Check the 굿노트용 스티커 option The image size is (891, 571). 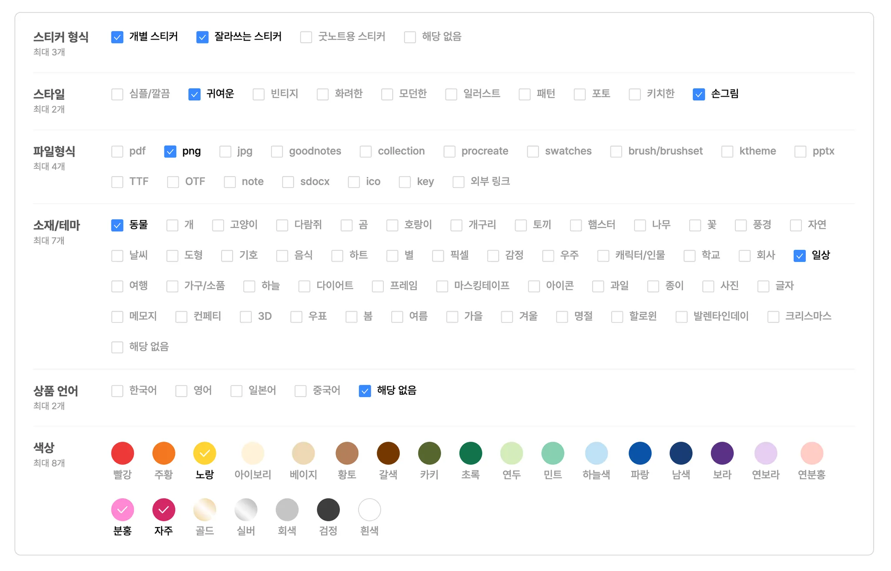point(306,37)
